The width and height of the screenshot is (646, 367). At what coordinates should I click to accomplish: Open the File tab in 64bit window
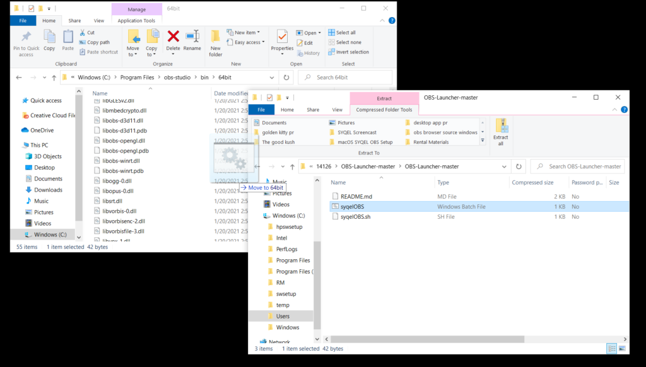pos(23,21)
